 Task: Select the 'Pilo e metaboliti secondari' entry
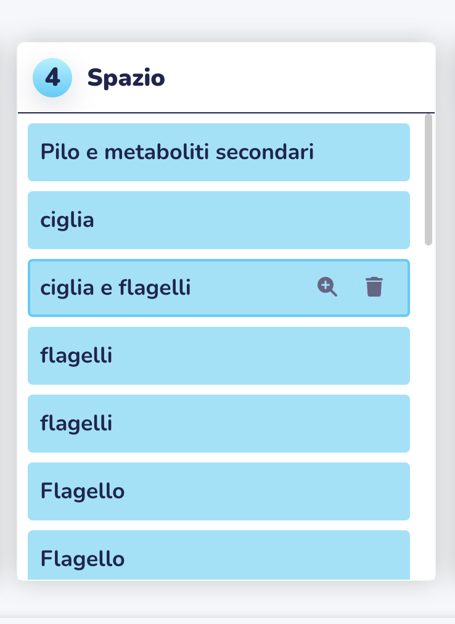pos(218,152)
